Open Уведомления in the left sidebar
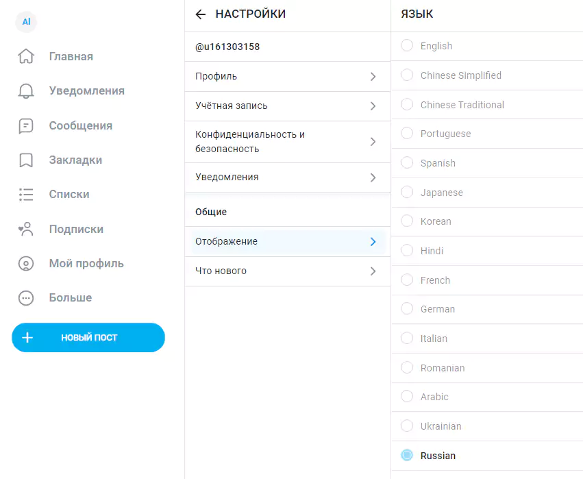This screenshot has width=583, height=479. [x=86, y=90]
